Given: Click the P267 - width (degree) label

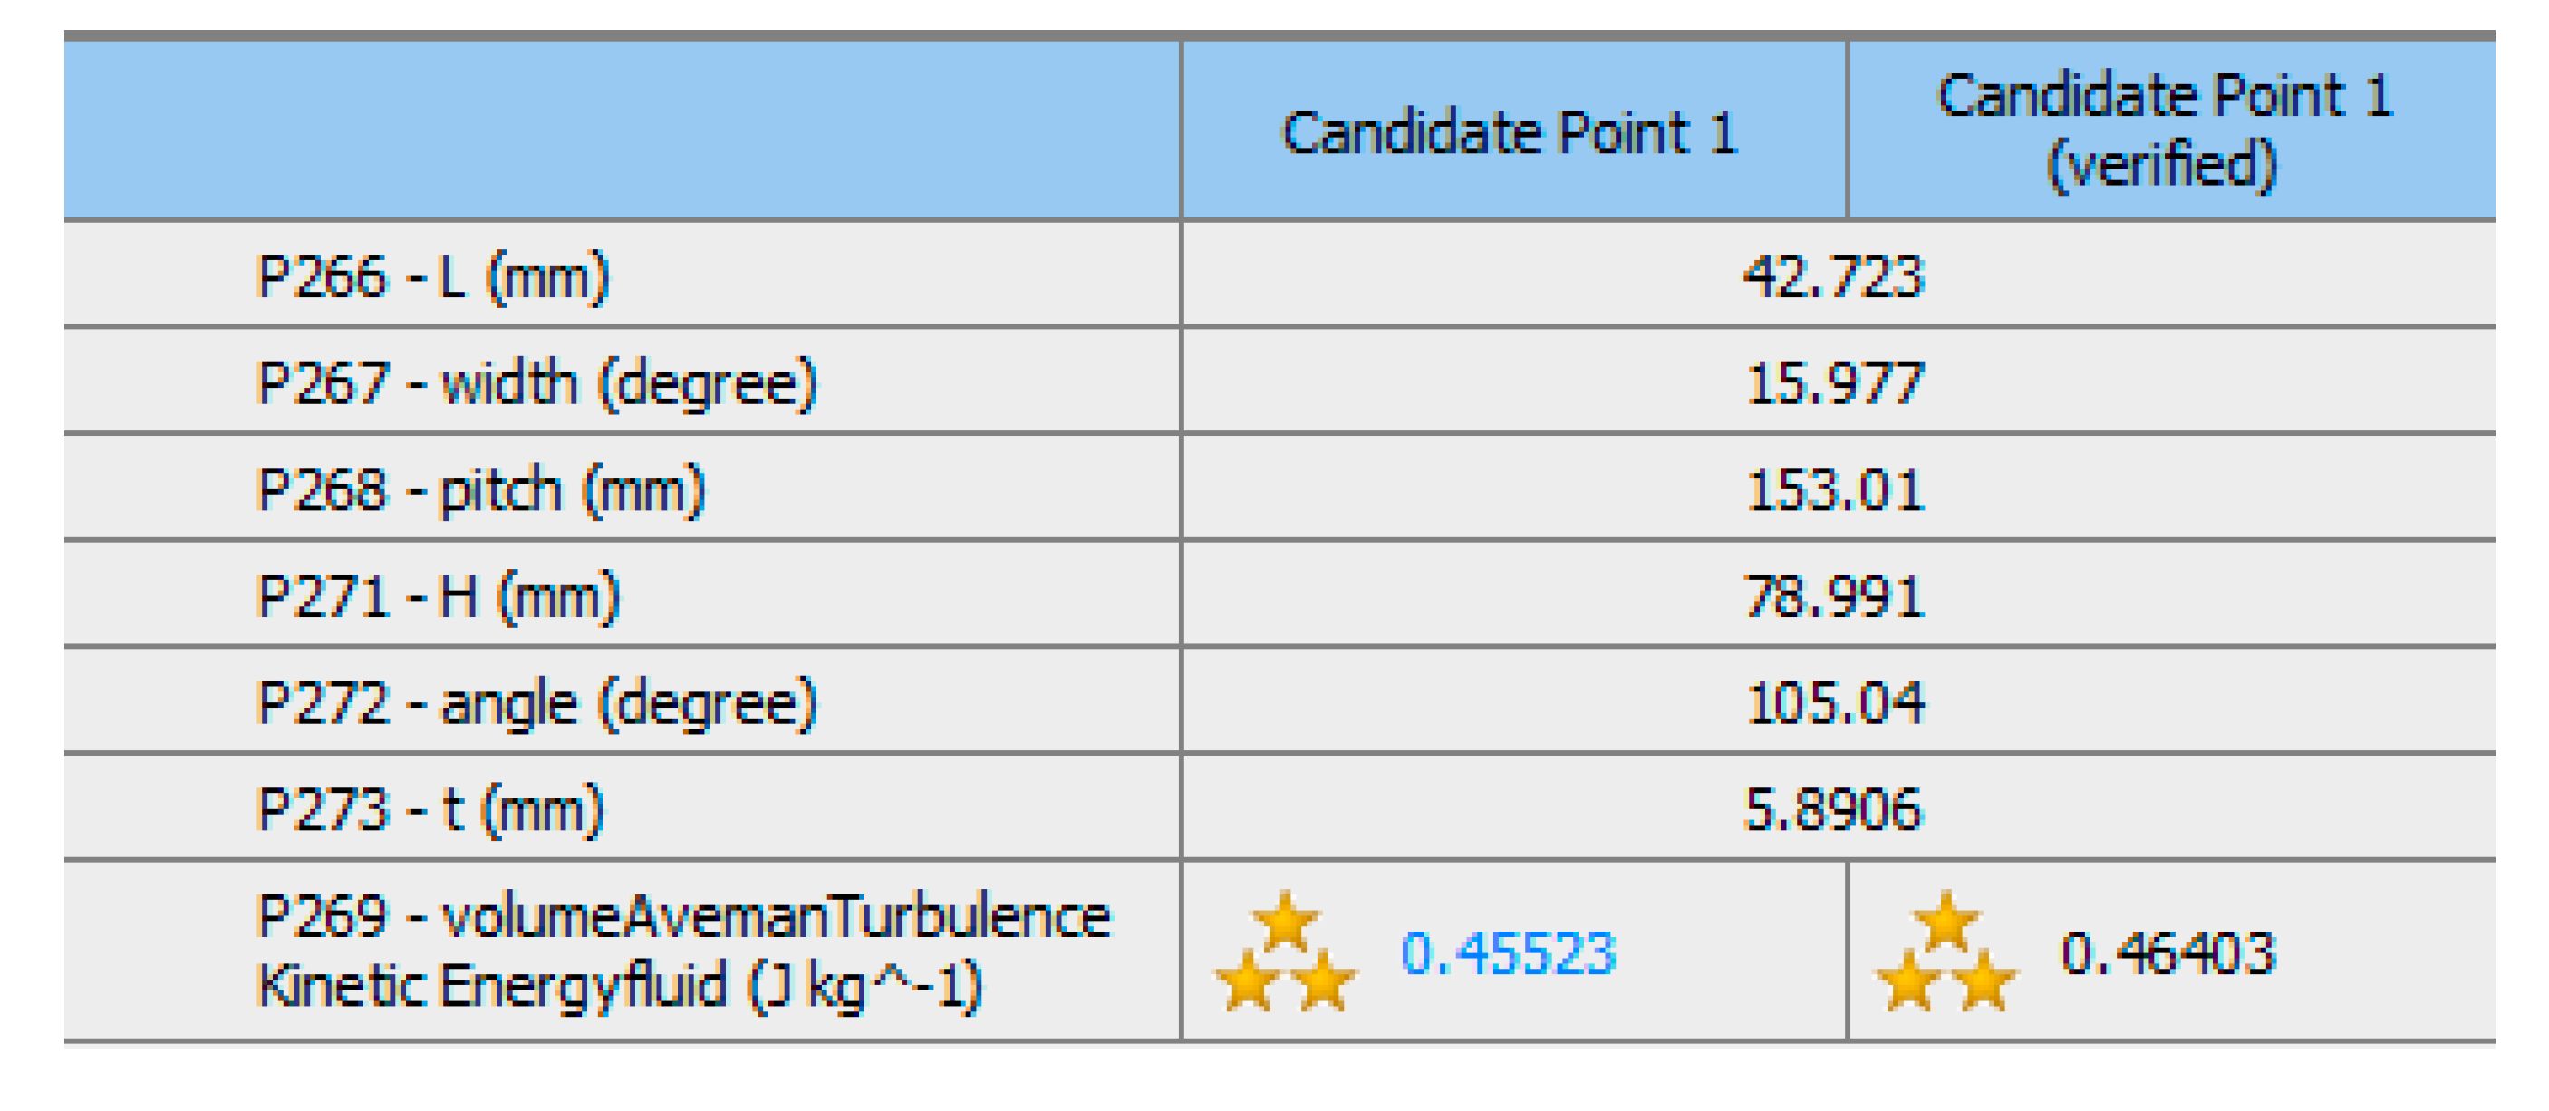Looking at the screenshot, I should 536,382.
